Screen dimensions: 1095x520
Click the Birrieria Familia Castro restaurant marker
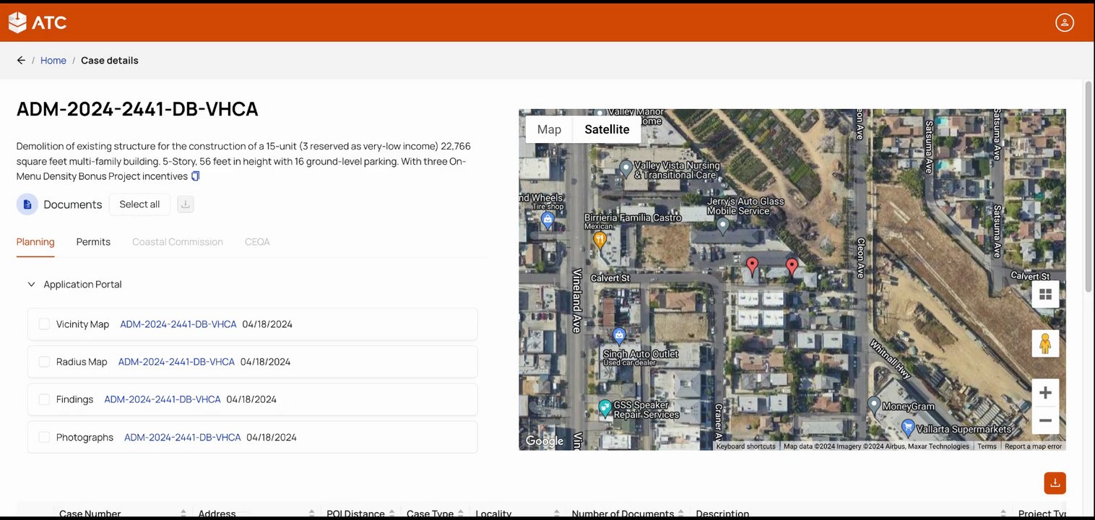coord(600,240)
